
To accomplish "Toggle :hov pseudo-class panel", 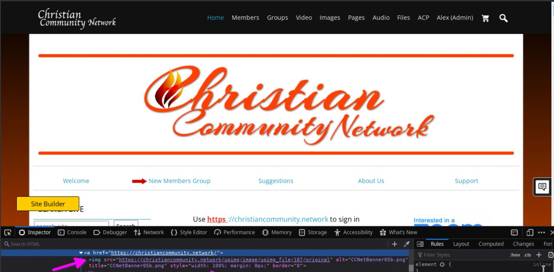I will (514, 255).
